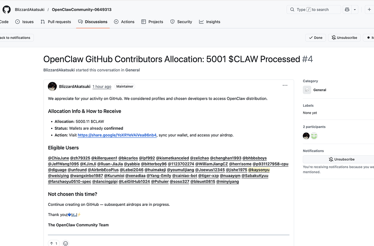Open the Copilot icon button
The width and height of the screenshot is (374, 246).
pyautogui.click(x=347, y=10)
